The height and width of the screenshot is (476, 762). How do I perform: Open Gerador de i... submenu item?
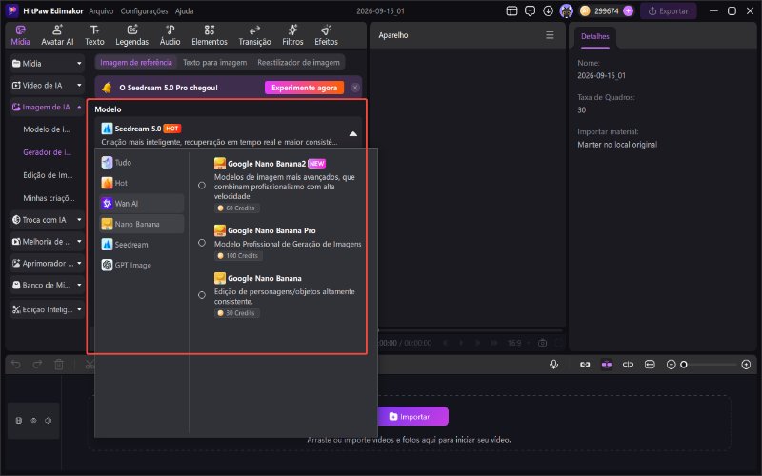(47, 152)
